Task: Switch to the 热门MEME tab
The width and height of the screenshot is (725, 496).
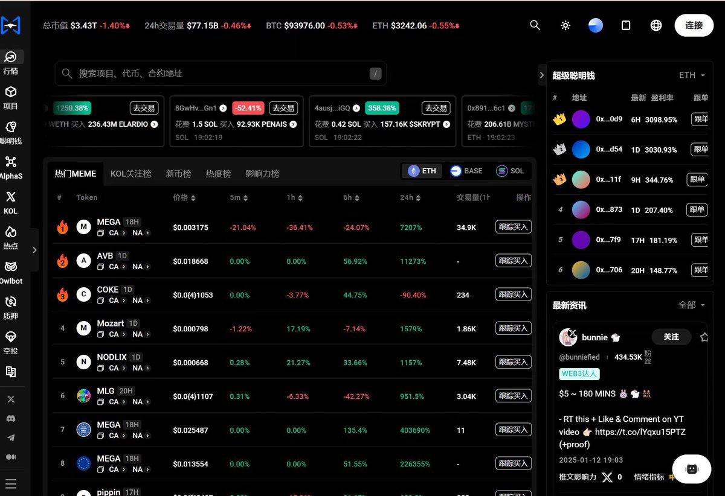Action: (76, 173)
